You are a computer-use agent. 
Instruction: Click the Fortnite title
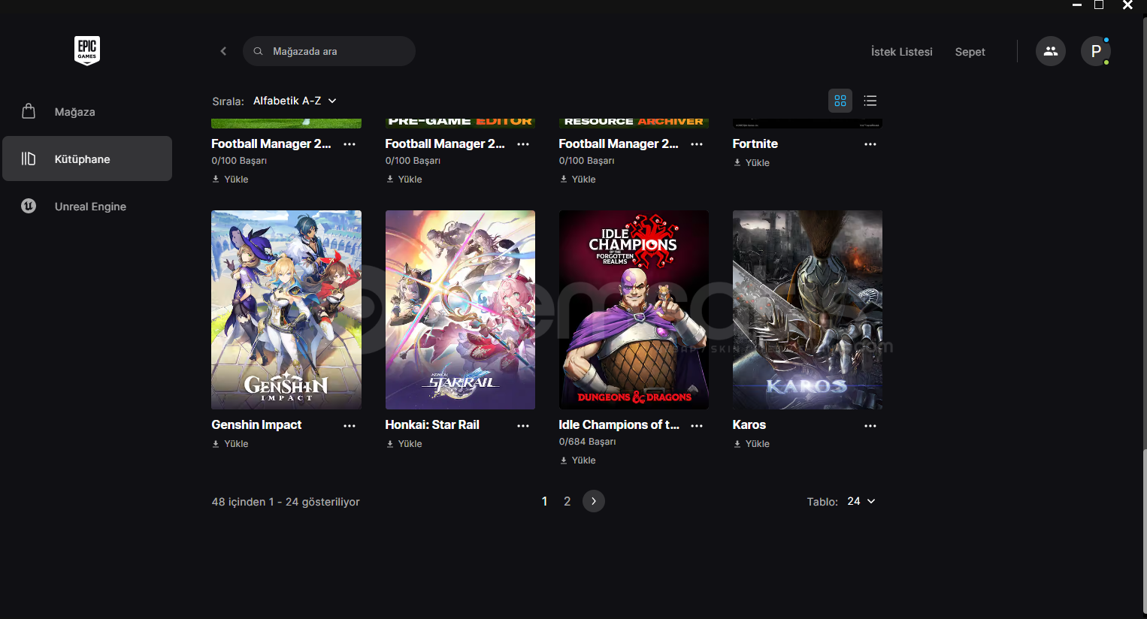pos(755,143)
